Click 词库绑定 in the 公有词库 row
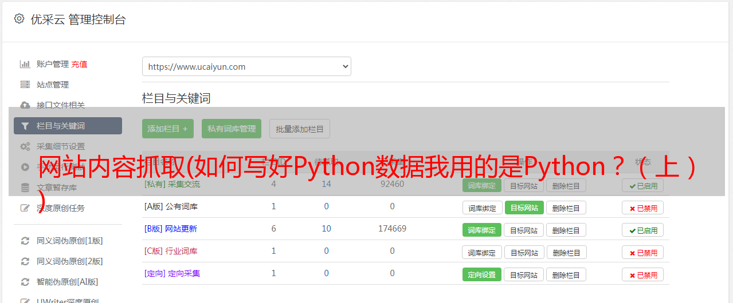Screen dimensions: 733x303 point(482,208)
